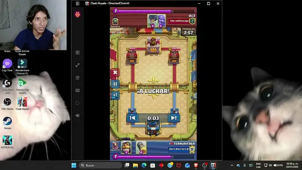
Task: Open Google Play Games desktop shortcut
Action: click(22, 86)
